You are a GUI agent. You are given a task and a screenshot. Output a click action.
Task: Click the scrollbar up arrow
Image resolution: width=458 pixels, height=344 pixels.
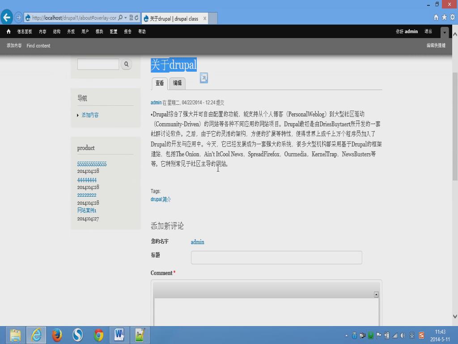pos(455,34)
